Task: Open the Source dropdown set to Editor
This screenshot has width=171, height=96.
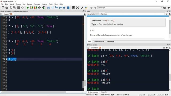Action: [x=95, y=14]
